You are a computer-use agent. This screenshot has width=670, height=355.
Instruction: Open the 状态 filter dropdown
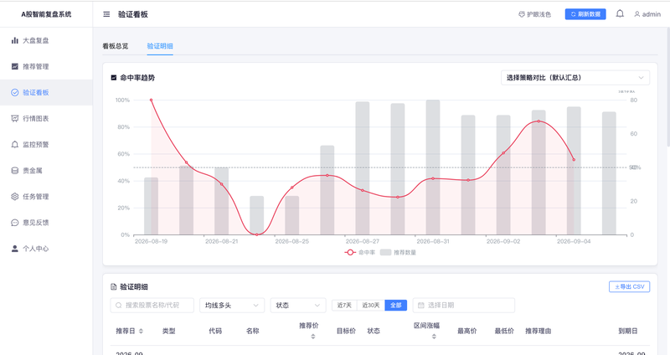click(x=298, y=306)
